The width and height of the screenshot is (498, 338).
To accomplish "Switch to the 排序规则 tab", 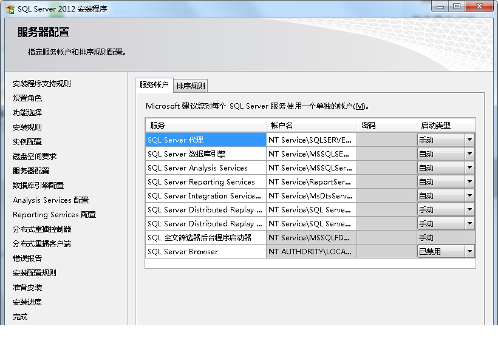I will click(191, 86).
